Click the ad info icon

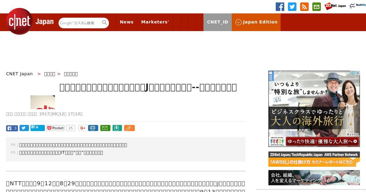click(x=353, y=73)
